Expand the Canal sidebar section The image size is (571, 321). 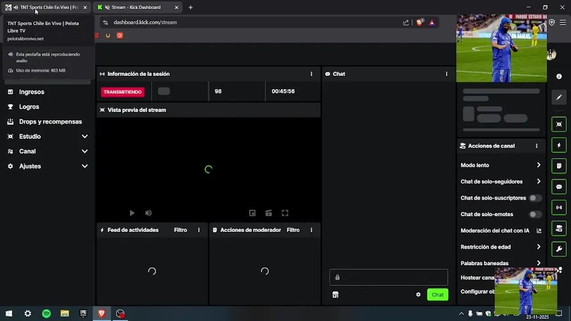point(85,151)
